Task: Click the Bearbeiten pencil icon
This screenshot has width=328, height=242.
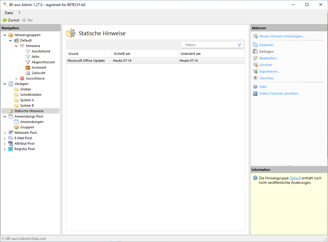Action: pos(255,58)
